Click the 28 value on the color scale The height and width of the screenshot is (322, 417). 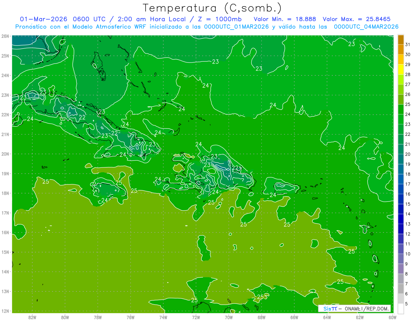(408, 74)
